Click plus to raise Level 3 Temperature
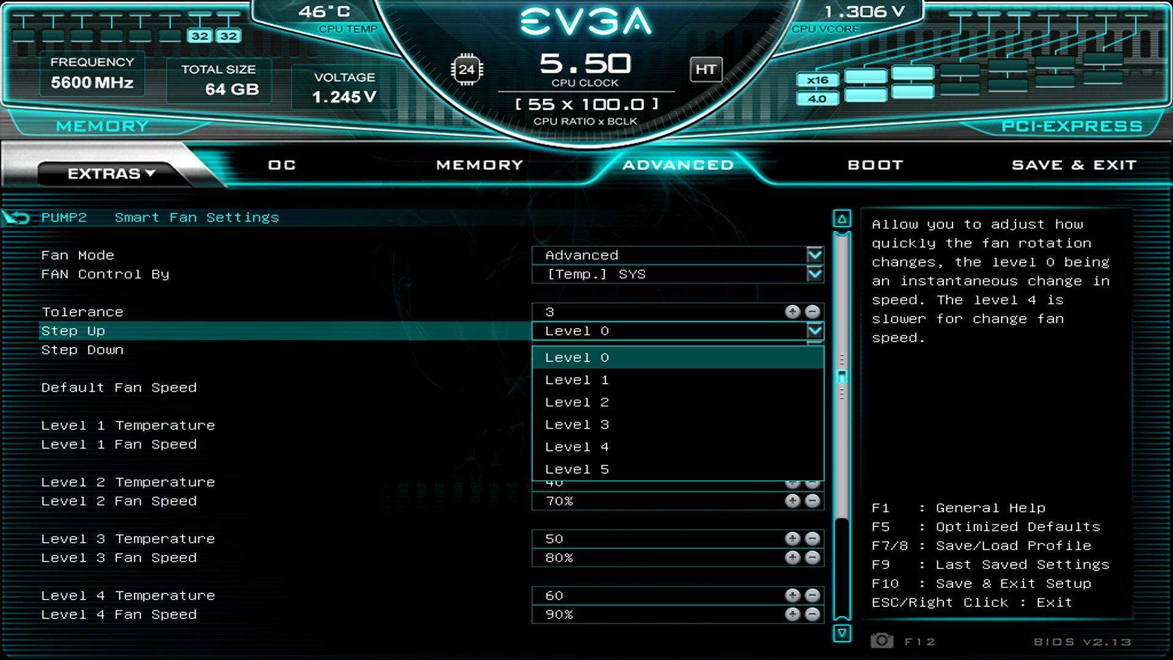 tap(792, 538)
